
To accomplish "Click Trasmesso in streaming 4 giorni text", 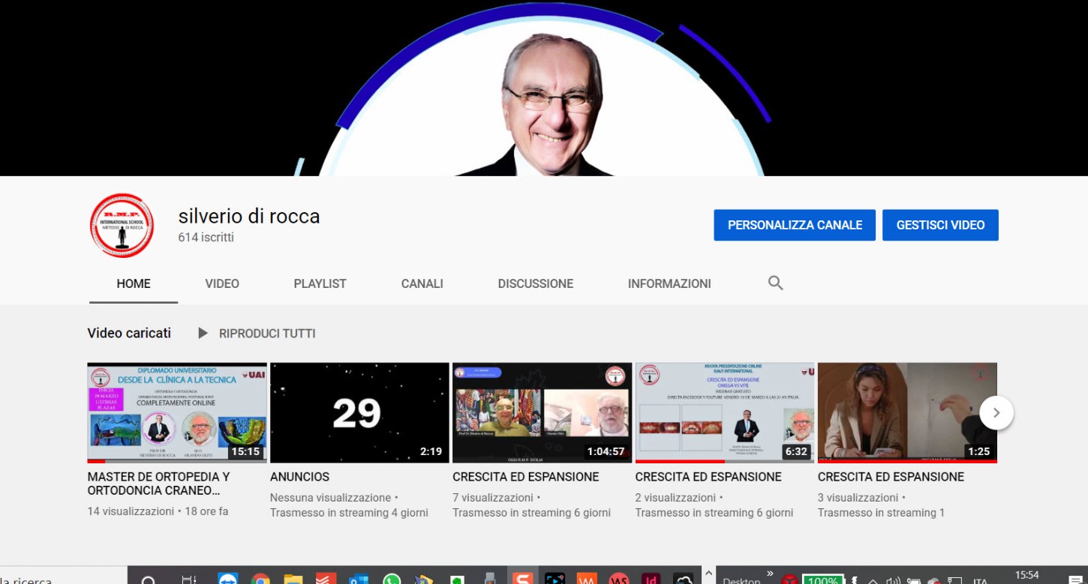I will tap(349, 513).
